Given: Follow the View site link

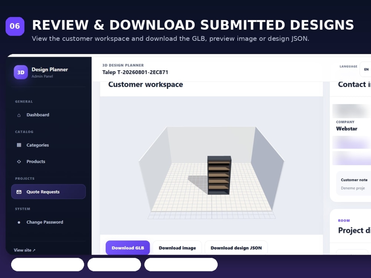Looking at the screenshot, I should 24,250.
